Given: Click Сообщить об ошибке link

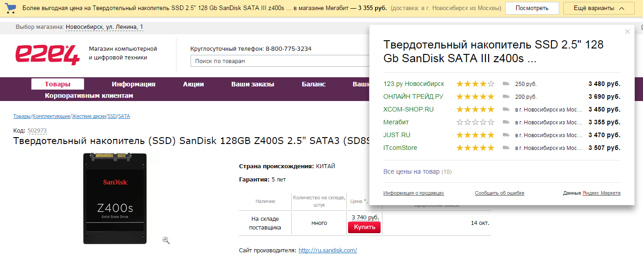Looking at the screenshot, I should (x=500, y=193).
